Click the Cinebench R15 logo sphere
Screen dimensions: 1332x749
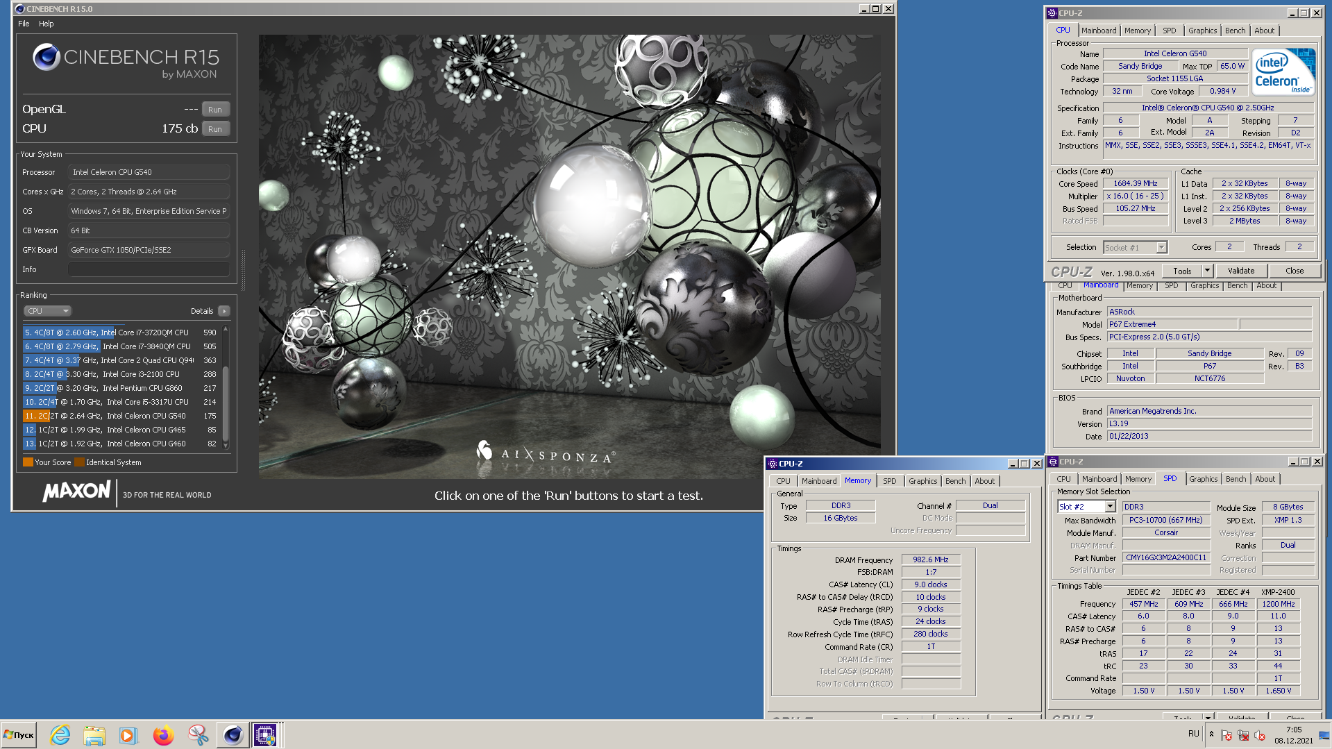(x=47, y=57)
